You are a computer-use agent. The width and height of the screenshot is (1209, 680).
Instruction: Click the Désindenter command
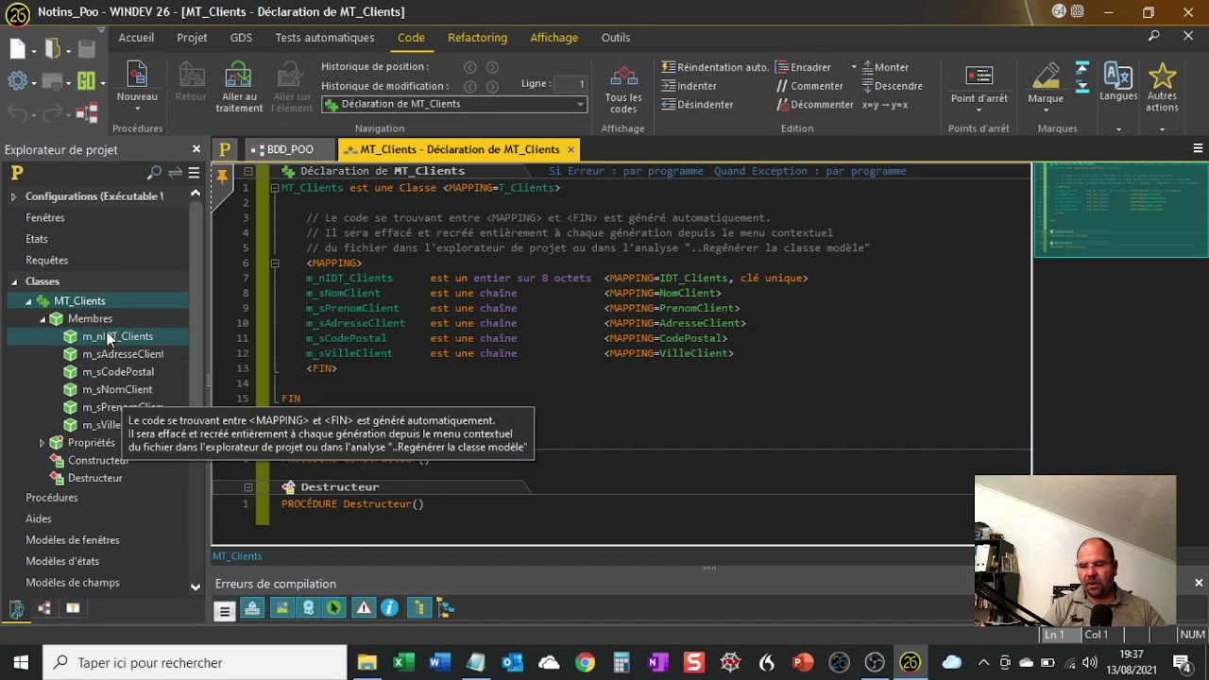point(697,105)
